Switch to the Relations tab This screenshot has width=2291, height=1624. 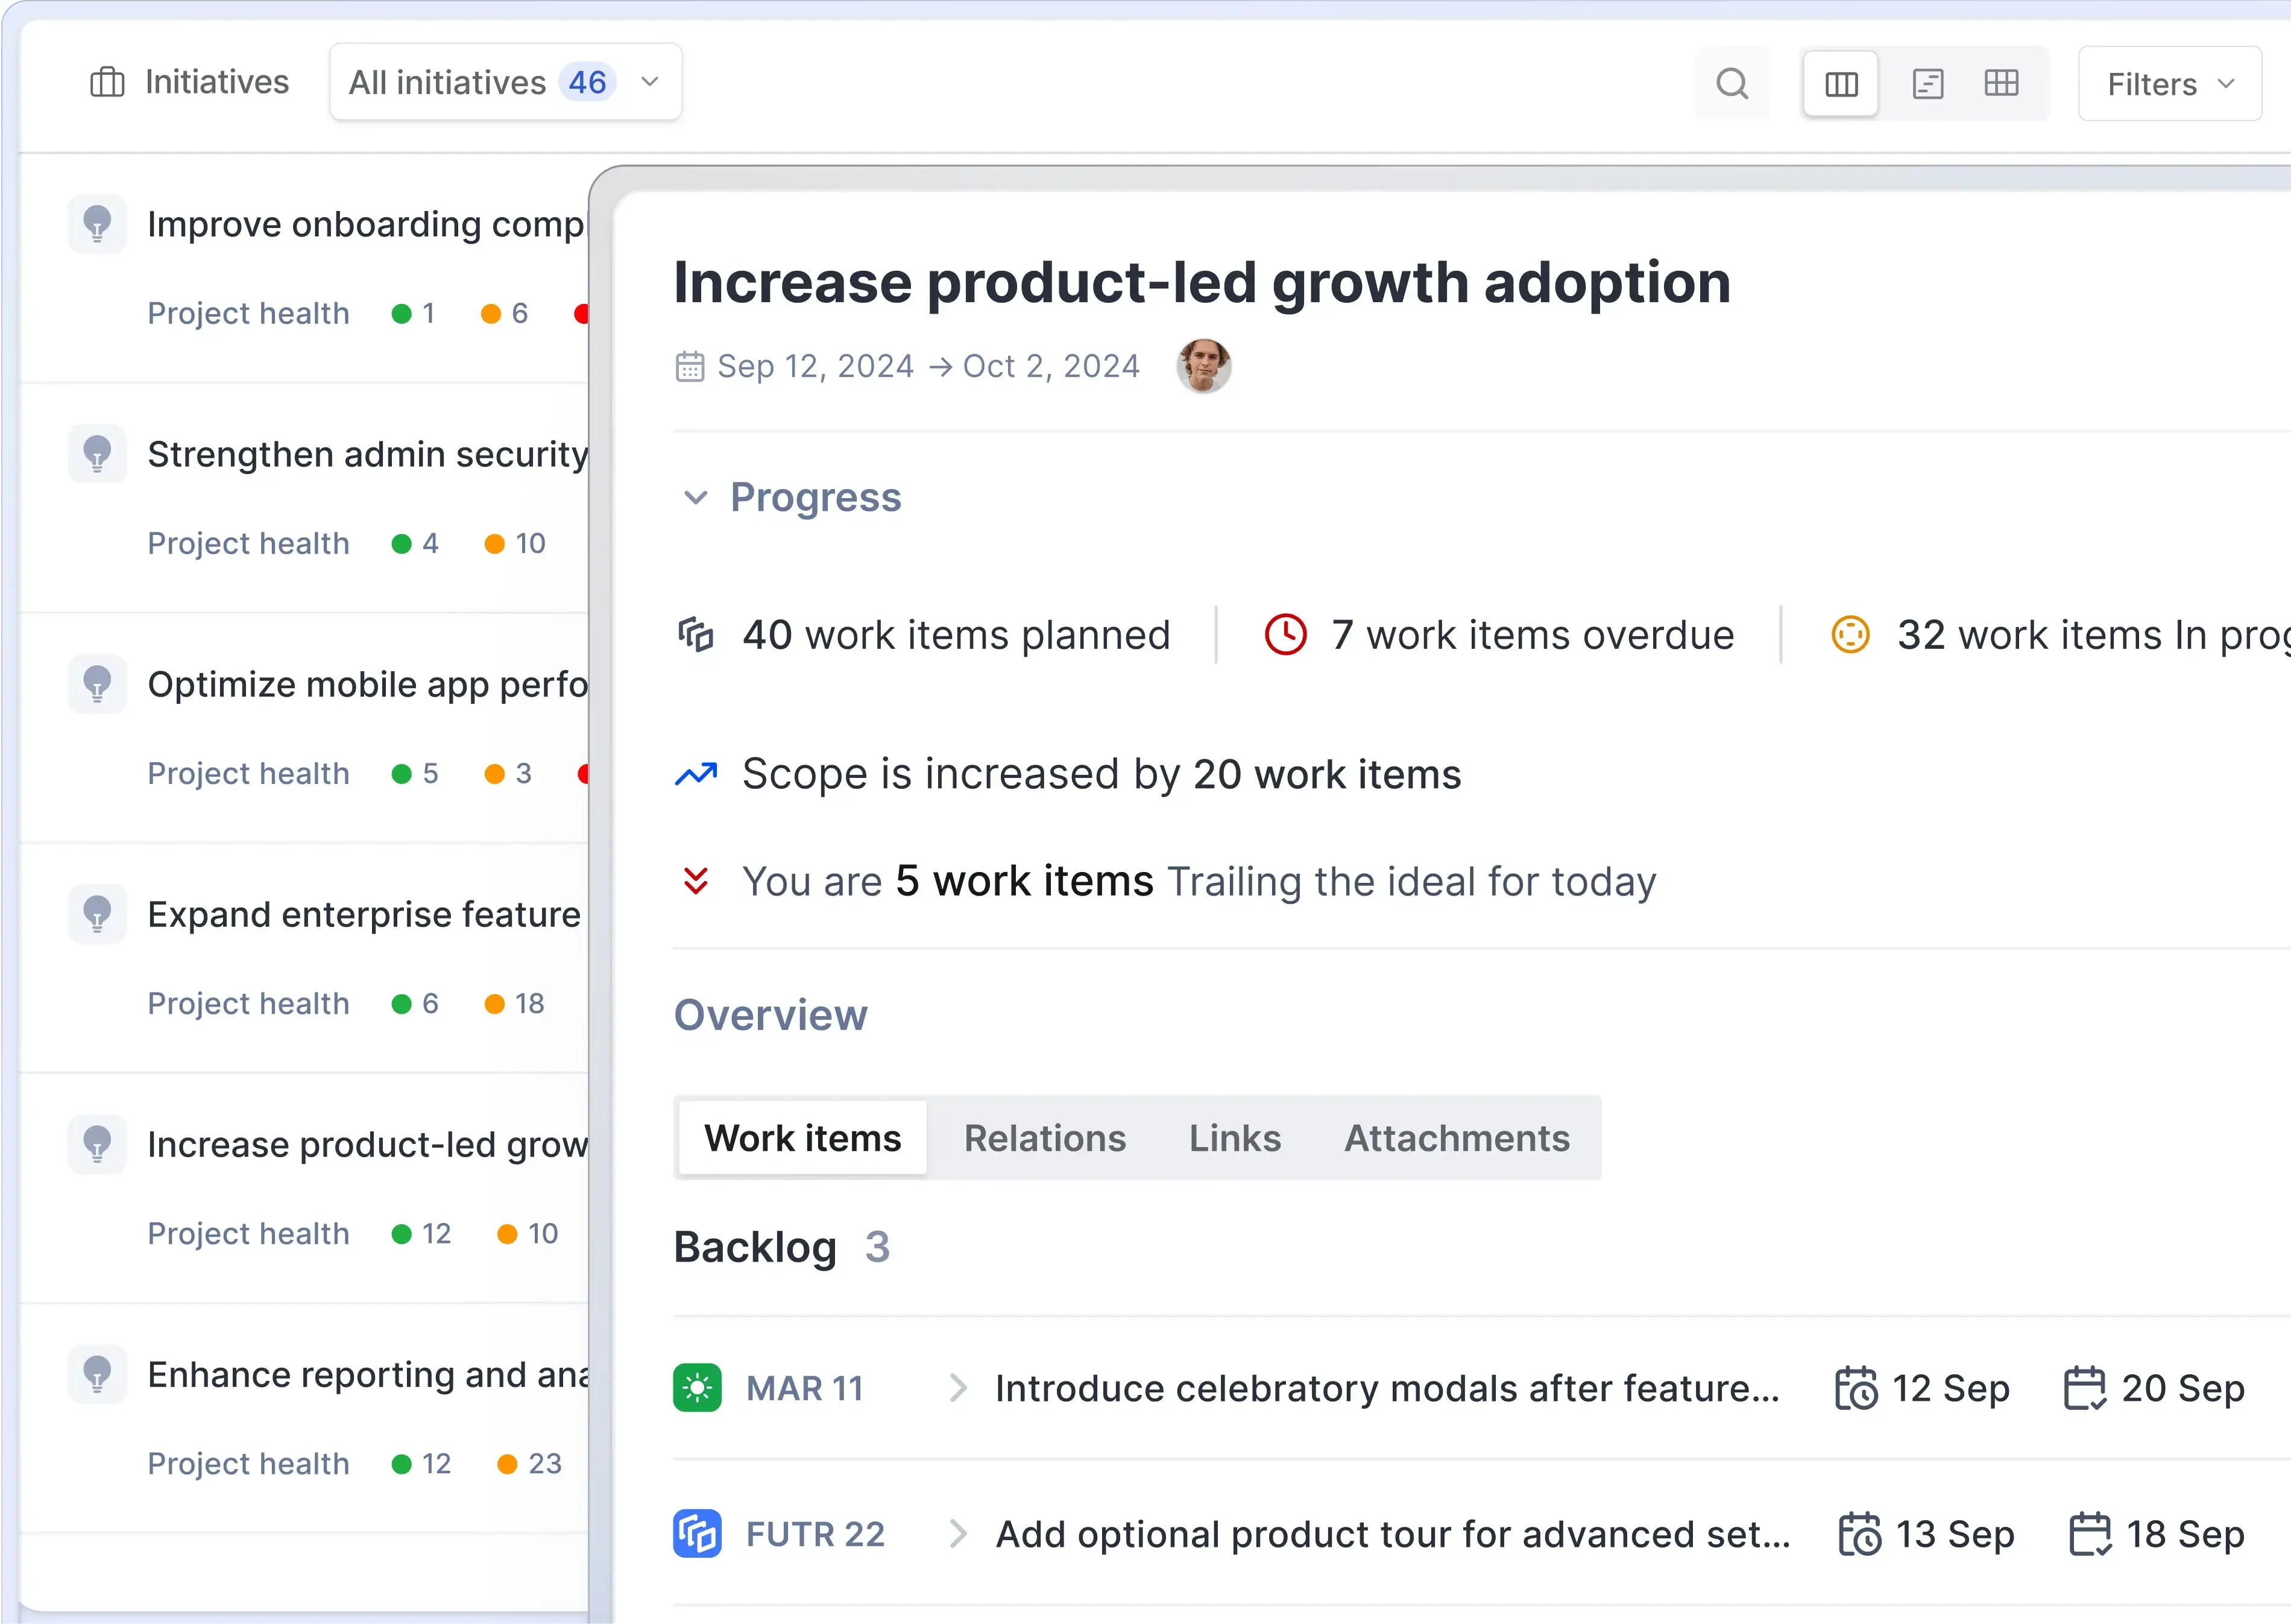(1045, 1138)
